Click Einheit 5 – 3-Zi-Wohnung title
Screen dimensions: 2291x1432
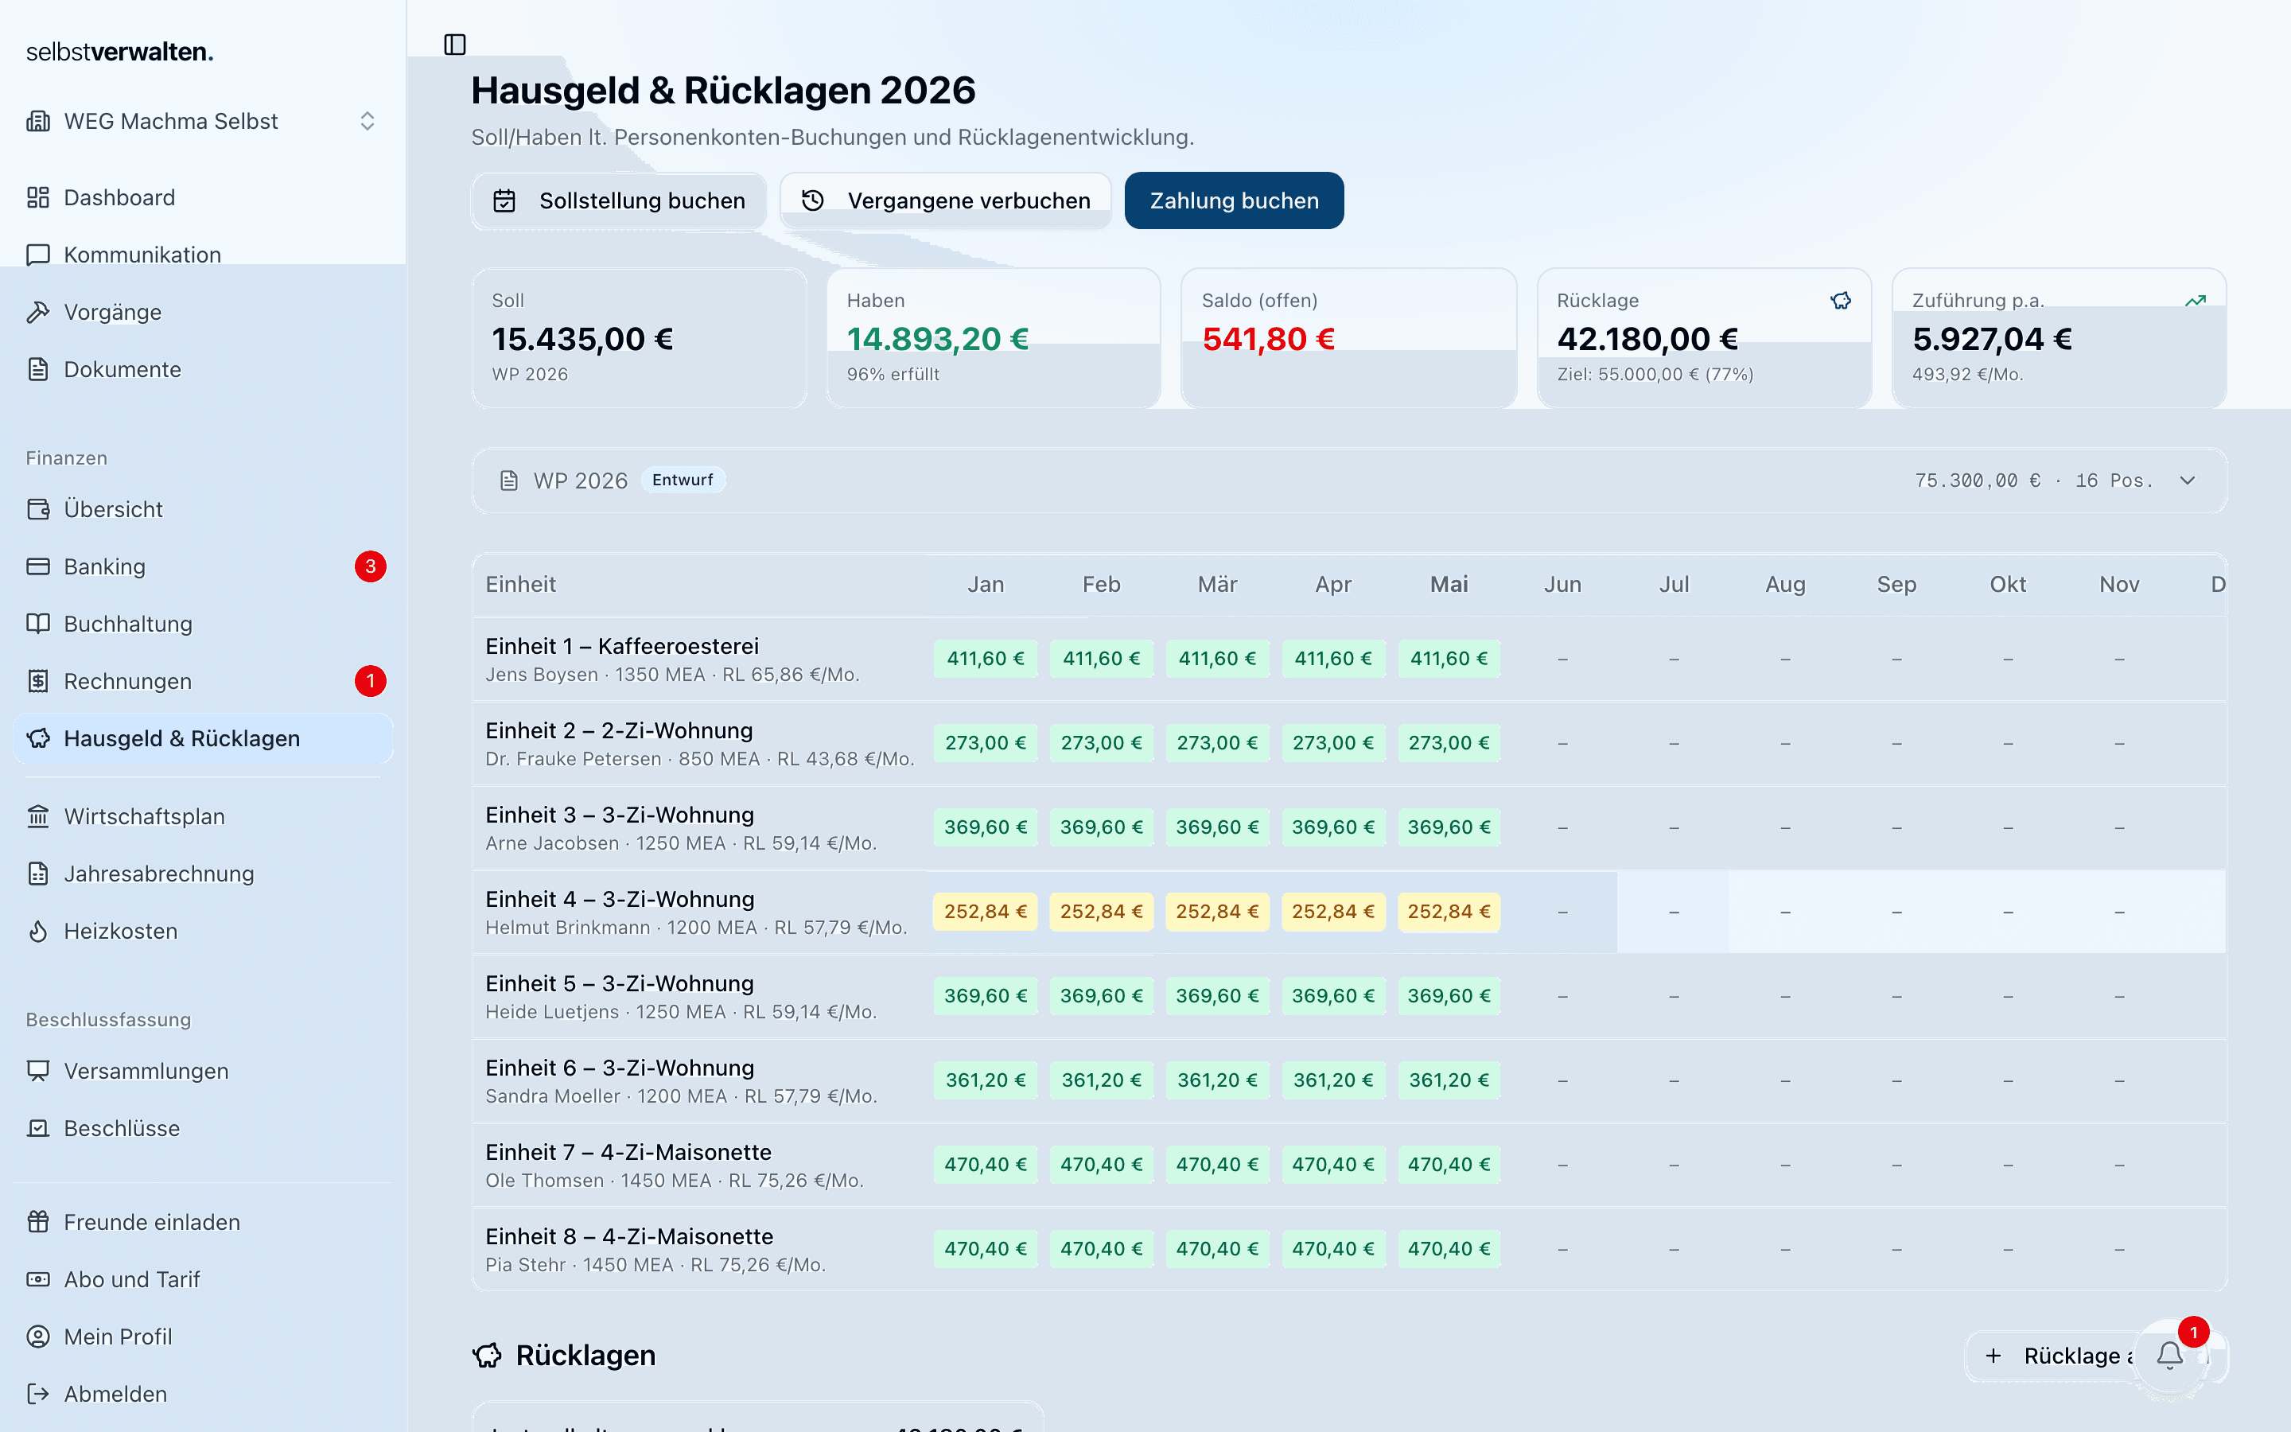pyautogui.click(x=620, y=984)
